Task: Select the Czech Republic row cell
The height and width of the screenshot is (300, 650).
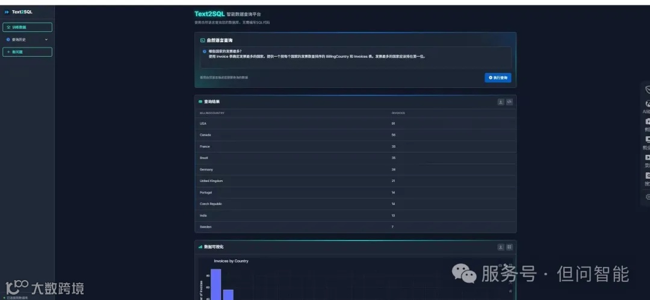Action: click(211, 204)
